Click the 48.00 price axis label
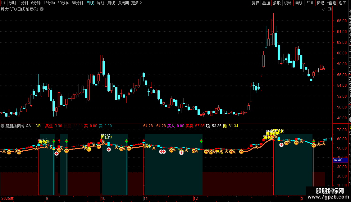 pos(342,118)
